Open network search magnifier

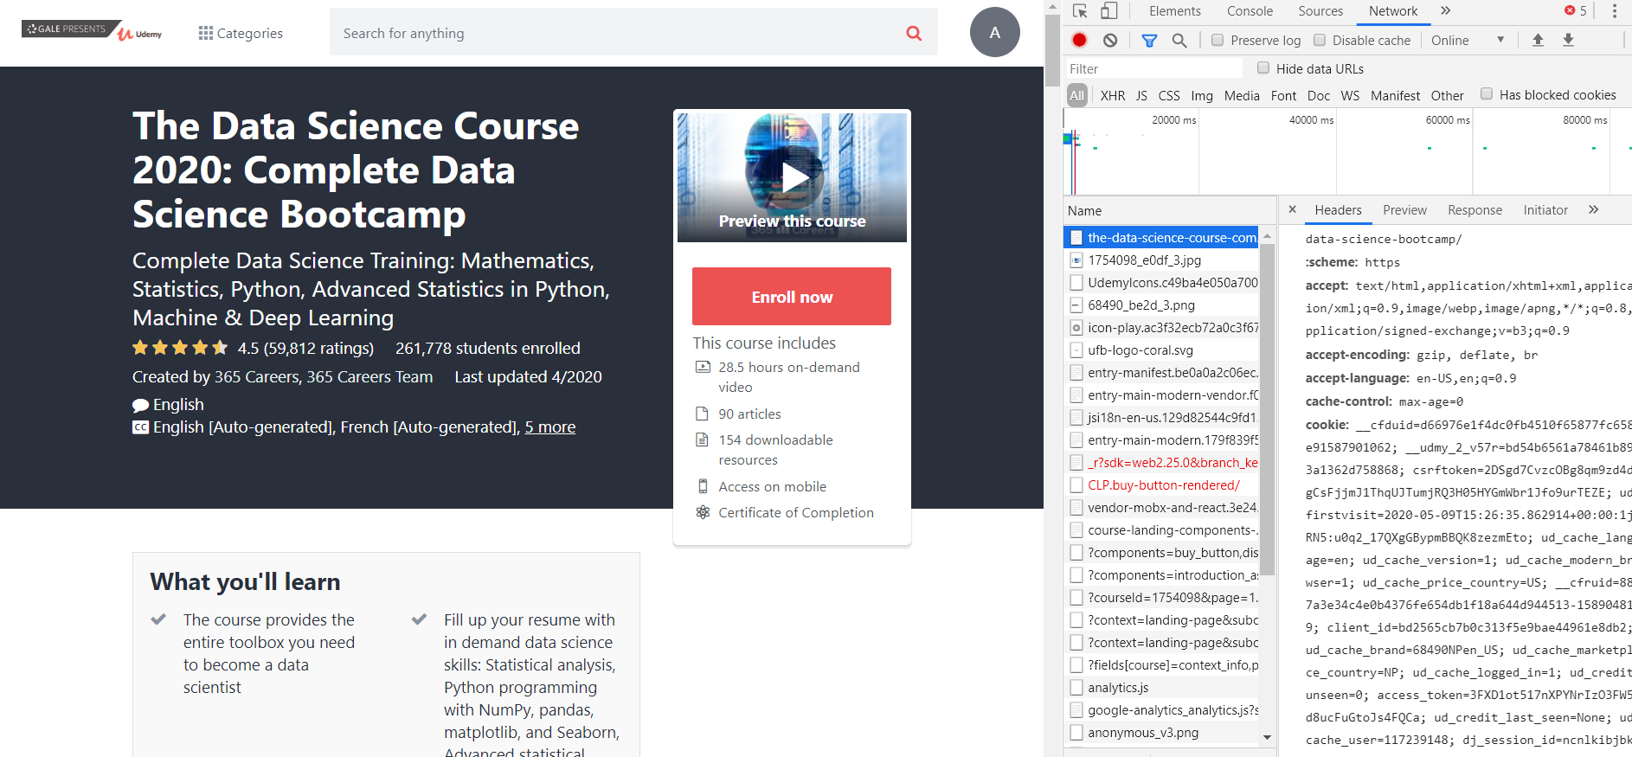1179,40
